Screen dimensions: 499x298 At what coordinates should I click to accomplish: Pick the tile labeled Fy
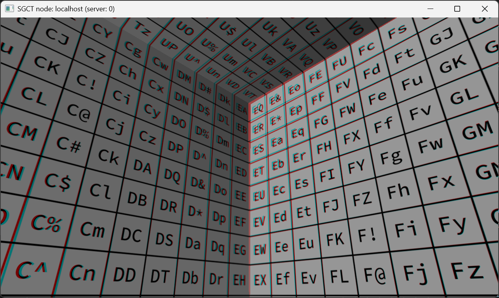point(452,224)
